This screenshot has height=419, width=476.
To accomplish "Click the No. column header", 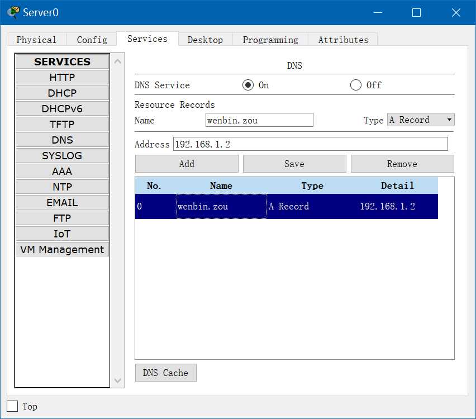I will [x=154, y=185].
